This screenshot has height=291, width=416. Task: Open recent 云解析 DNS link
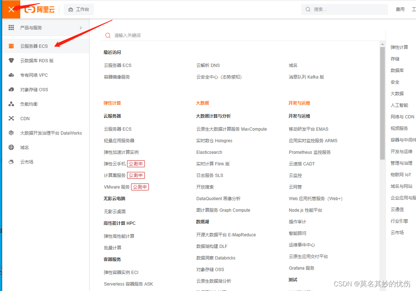208,65
